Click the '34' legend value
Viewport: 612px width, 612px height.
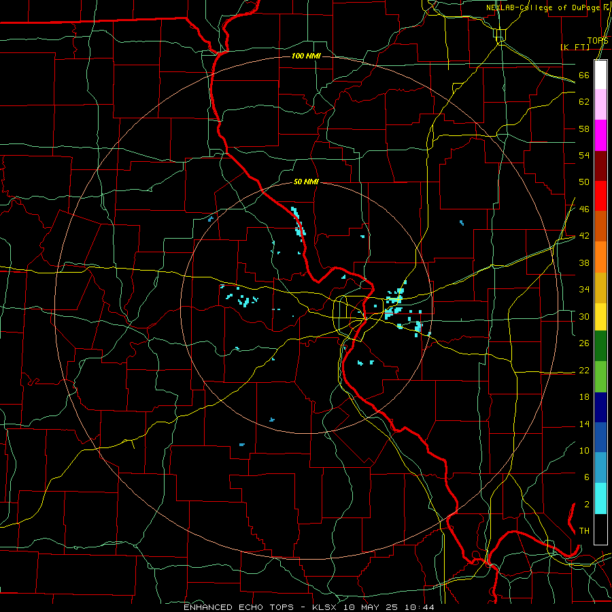(584, 290)
